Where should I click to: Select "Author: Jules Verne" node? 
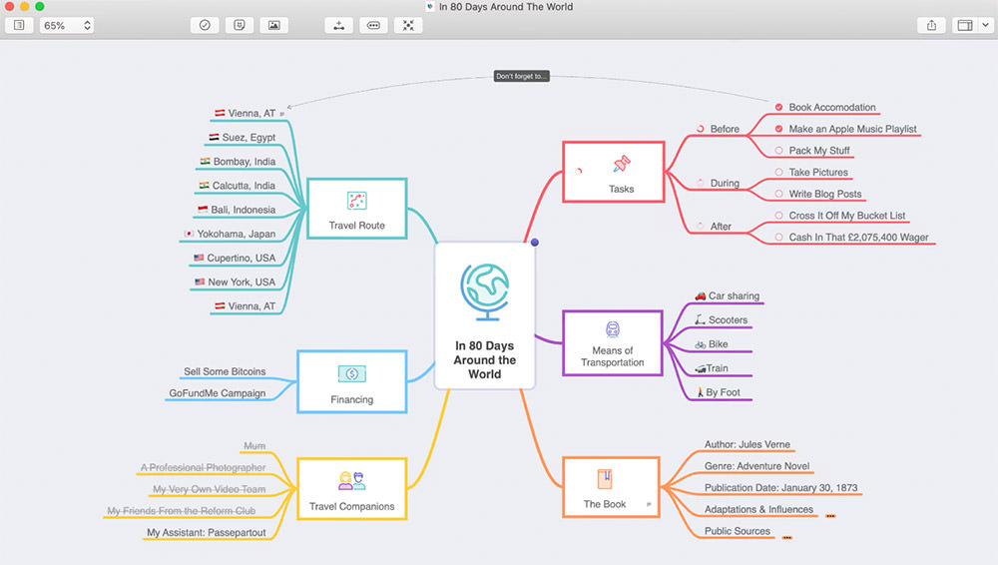click(748, 444)
